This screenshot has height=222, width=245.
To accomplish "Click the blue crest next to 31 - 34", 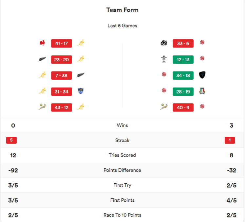I will point(81,91).
